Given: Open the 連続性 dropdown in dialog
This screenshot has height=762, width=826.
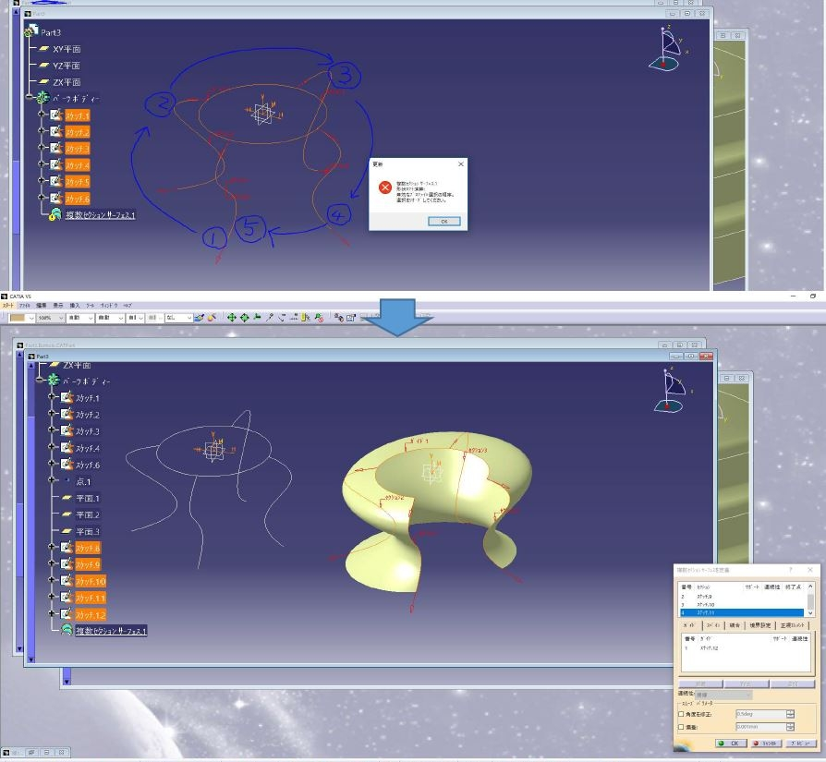Looking at the screenshot, I should click(x=723, y=695).
